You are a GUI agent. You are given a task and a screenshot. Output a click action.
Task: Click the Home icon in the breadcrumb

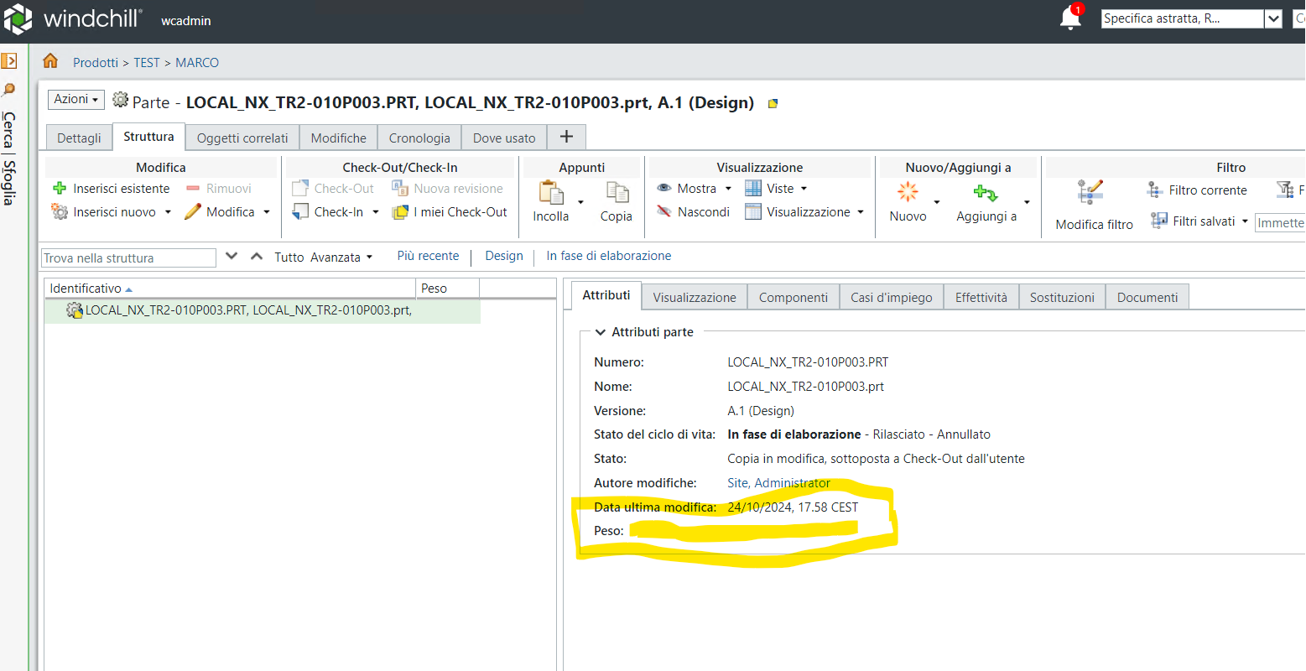tap(50, 61)
